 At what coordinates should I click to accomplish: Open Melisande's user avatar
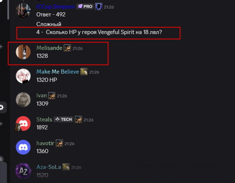[x=23, y=52]
